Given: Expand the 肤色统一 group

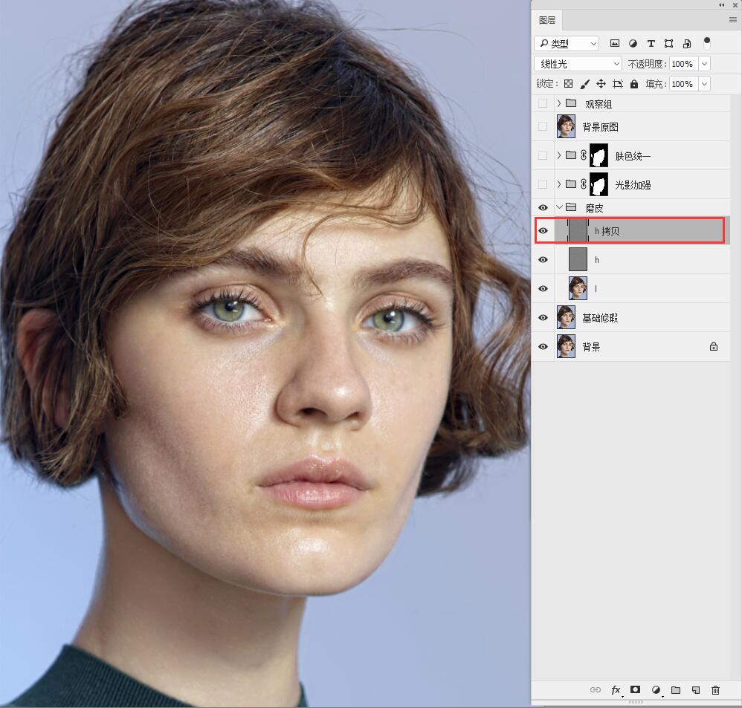Looking at the screenshot, I should (x=559, y=155).
